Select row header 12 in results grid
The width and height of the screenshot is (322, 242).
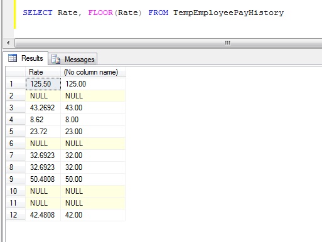coord(16,215)
